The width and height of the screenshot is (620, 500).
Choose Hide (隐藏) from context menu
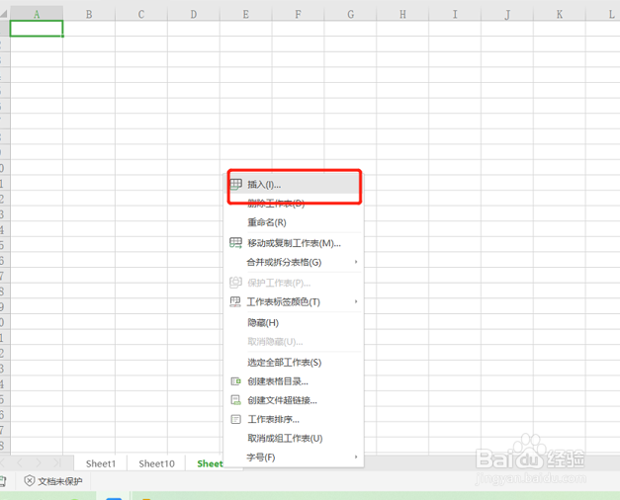[x=294, y=323]
